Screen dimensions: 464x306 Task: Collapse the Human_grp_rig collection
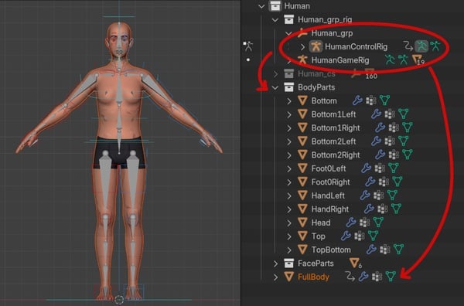pos(275,19)
